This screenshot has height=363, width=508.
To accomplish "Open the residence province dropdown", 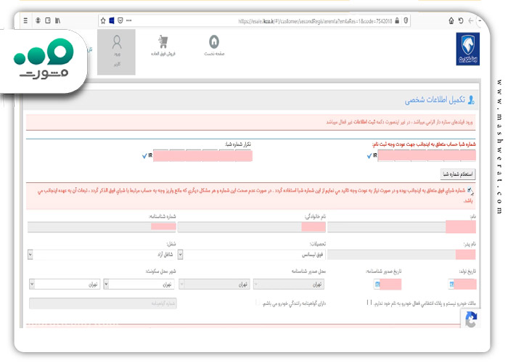I will (139, 285).
